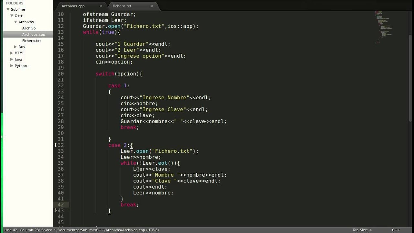414x233 pixels.
Task: Click the Guardar<<nombre line 28
Action: [174, 121]
